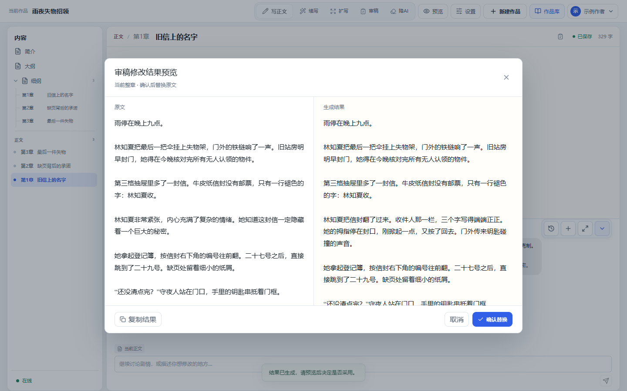Click the 原文 column header
Viewport: 627px width, 391px height.
point(120,107)
